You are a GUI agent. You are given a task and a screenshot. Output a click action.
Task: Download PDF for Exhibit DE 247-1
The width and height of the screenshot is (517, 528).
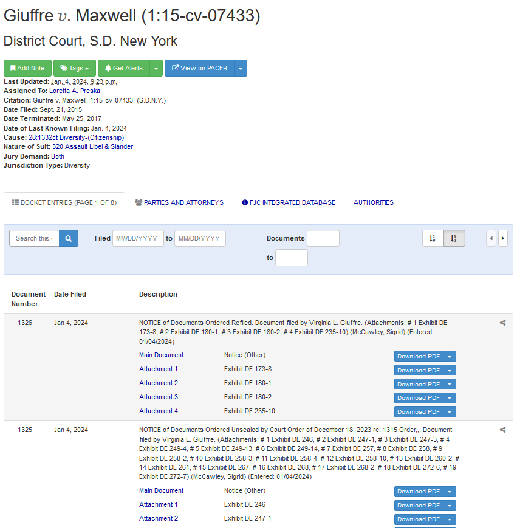[419, 519]
